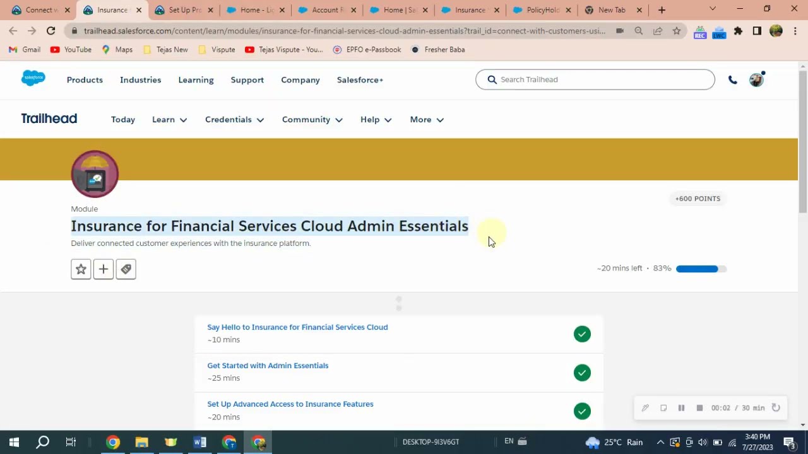Bookmark this page with the address bar star

[677, 30]
